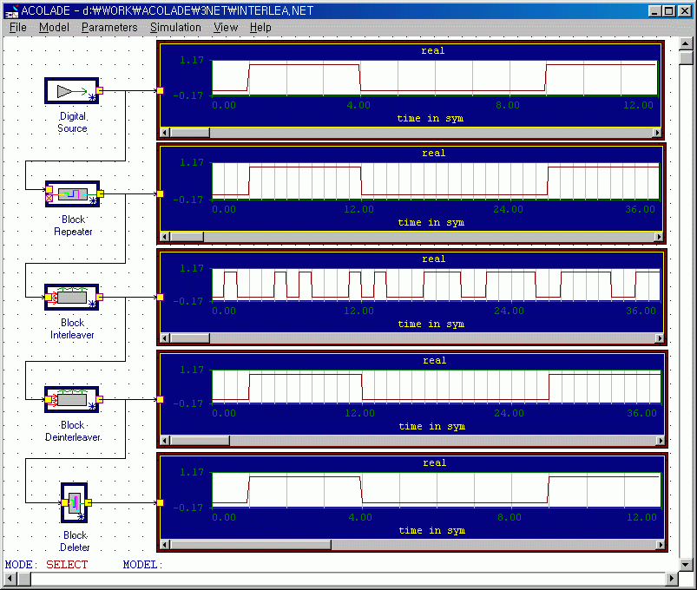Click right scroll arrow of Block Repeater plot
The width and height of the screenshot is (697, 590).
[659, 237]
